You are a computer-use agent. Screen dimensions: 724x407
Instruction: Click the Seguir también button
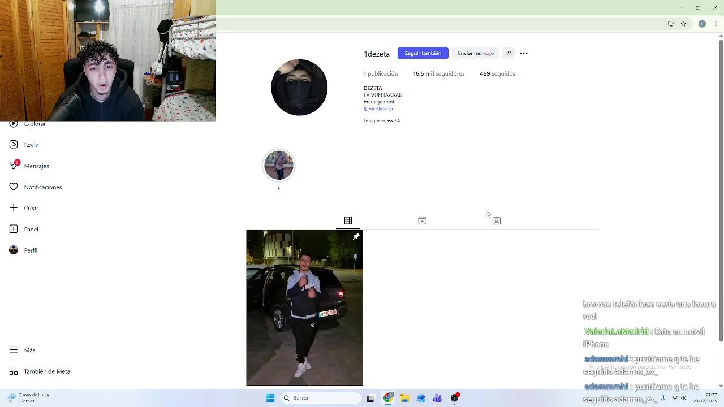[x=423, y=53]
